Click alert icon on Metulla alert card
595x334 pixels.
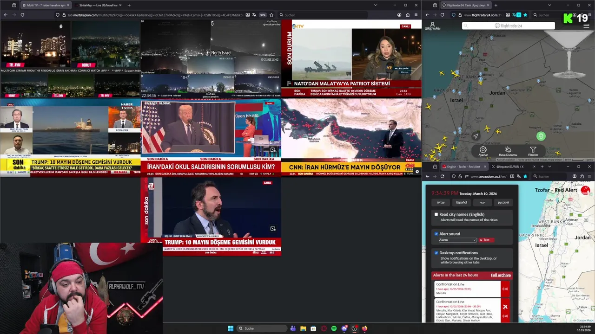coord(505,289)
